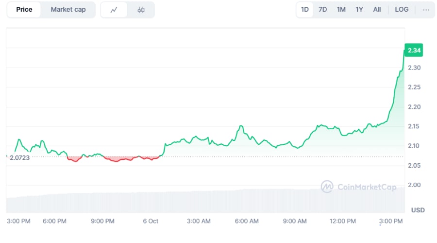Click the 2.0723 opening price label

pos(19,158)
